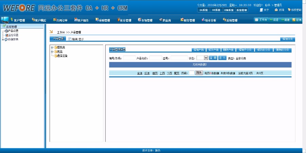The width and height of the screenshot is (306, 153).
Task: Click the 客户跟踪 menu icon
Action: pos(33,20)
